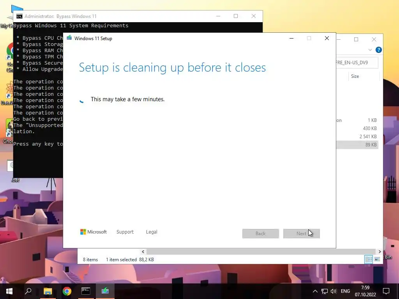Select the 2 541 KB file row
This screenshot has width=399, height=299.
[357, 137]
